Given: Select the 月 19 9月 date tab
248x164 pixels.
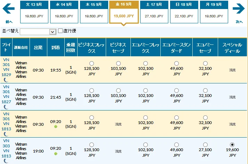Looking at the screenshot, I should click(x=214, y=12).
